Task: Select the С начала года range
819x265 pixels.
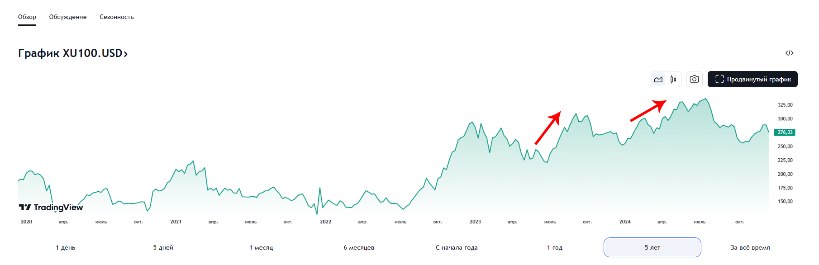Action: coord(457,247)
